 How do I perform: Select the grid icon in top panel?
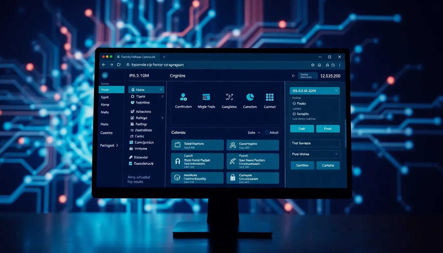click(270, 97)
